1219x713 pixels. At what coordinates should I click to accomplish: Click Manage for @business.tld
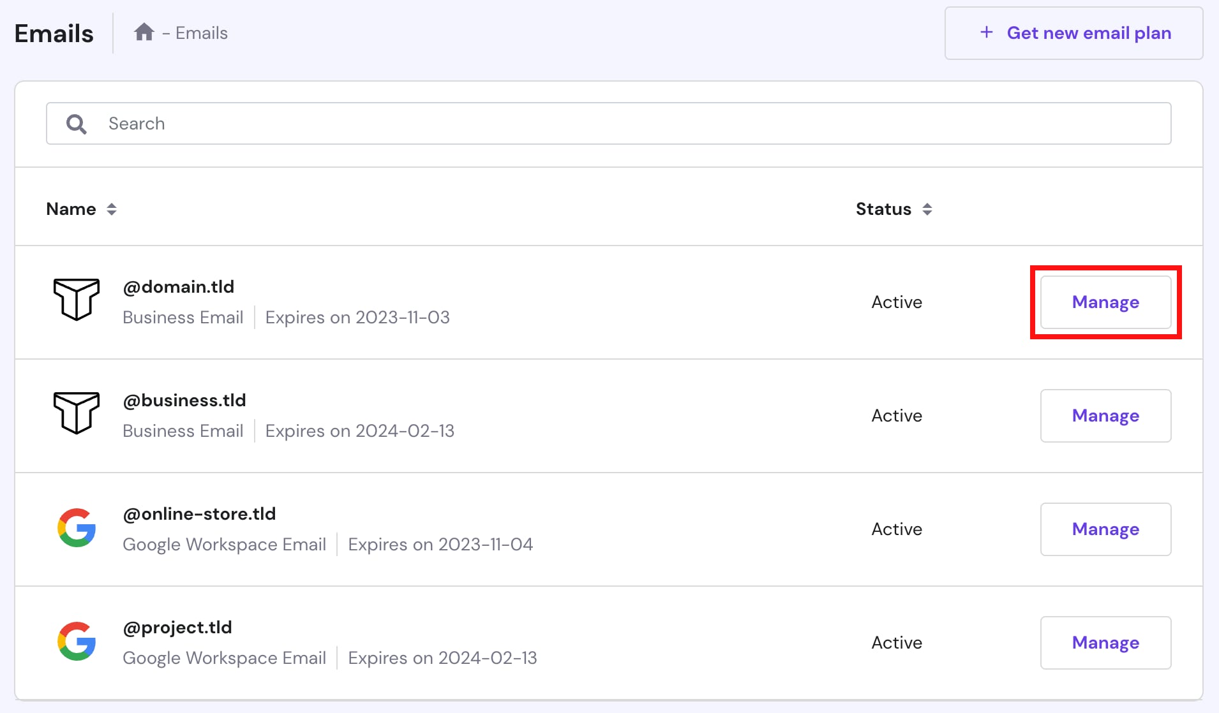1105,415
